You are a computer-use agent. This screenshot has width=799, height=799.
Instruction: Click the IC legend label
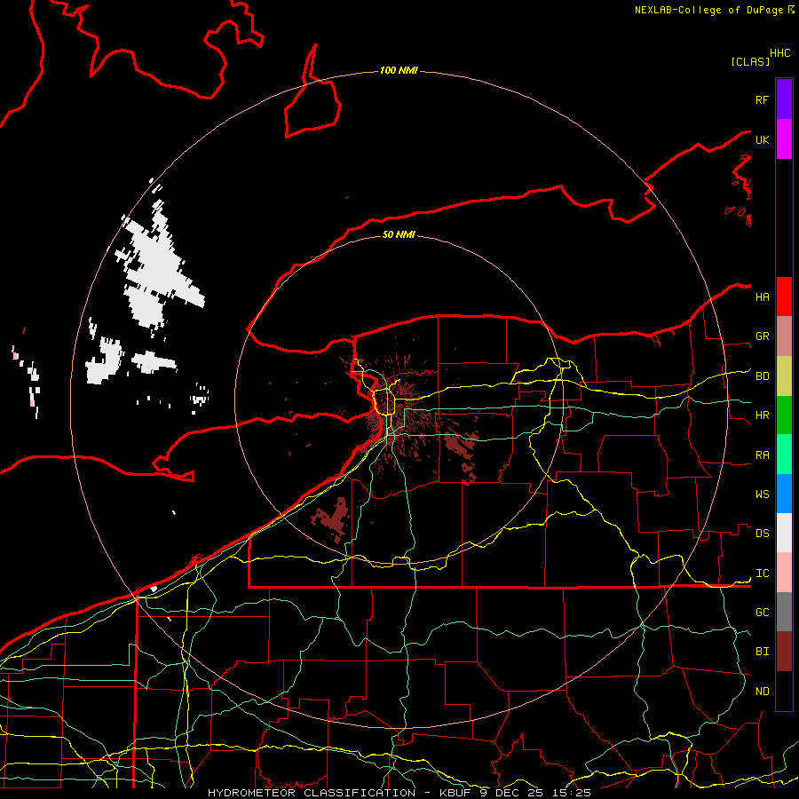pos(763,574)
